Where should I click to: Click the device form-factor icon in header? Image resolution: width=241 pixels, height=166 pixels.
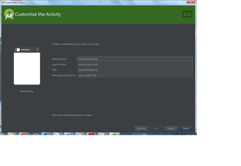[x=187, y=14]
